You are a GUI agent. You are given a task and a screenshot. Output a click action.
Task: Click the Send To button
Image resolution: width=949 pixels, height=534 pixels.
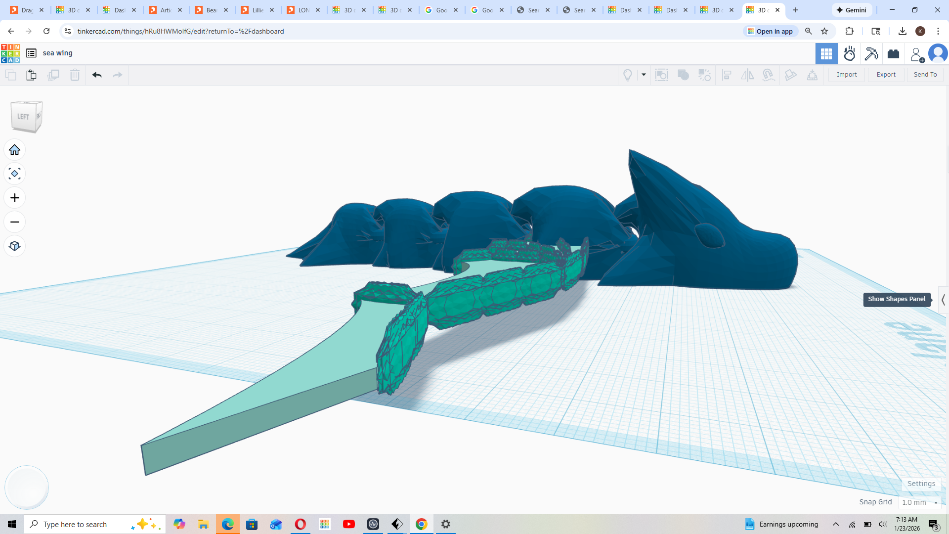(925, 75)
